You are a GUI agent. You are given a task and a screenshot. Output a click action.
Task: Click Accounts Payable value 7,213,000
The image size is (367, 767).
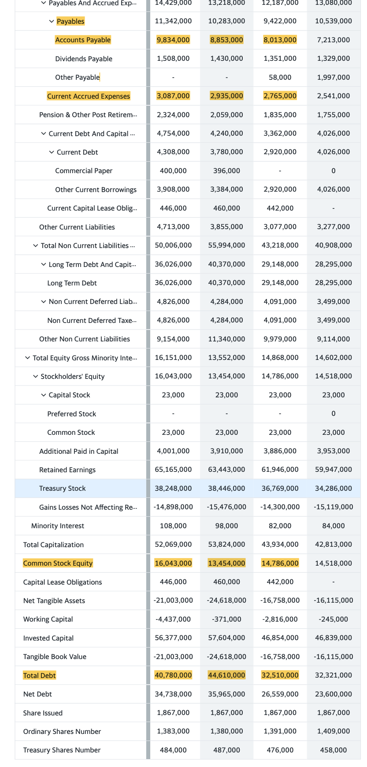[334, 40]
